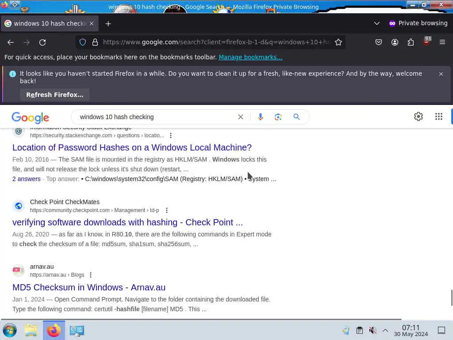Go back with the browser back arrow
The width and height of the screenshot is (453, 340).
tap(11, 42)
